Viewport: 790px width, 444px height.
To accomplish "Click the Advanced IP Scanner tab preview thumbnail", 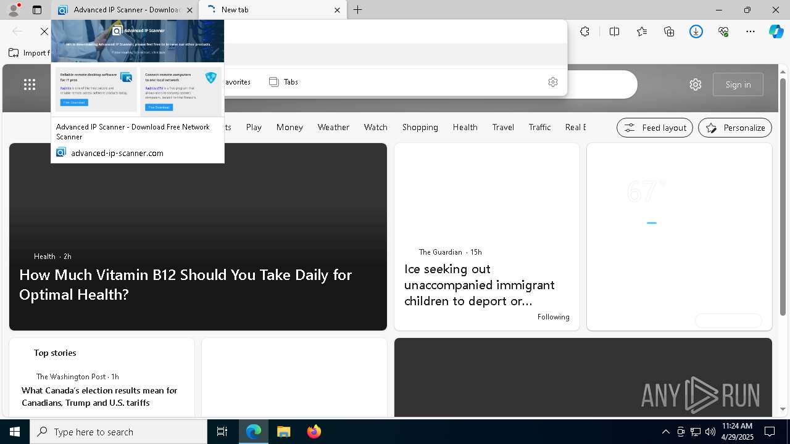I will (138, 68).
